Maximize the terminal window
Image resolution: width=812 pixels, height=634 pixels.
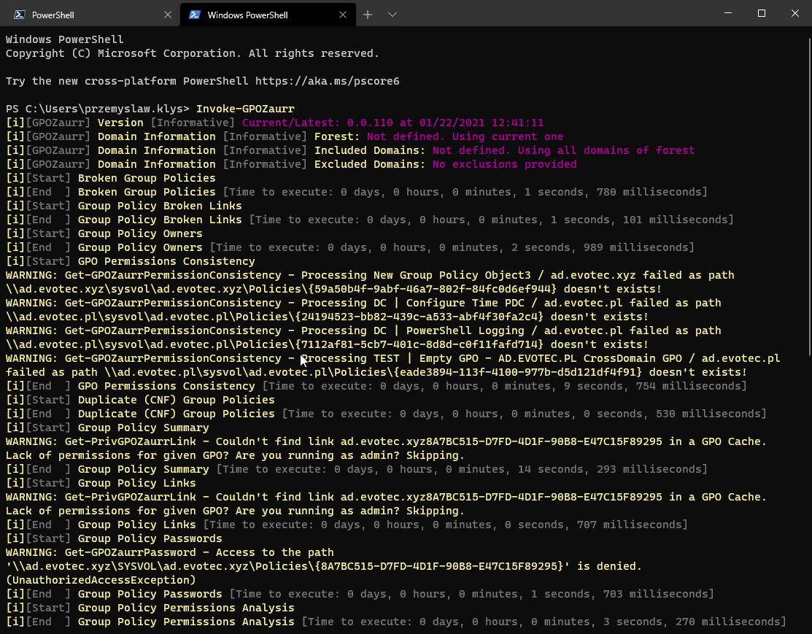click(761, 13)
